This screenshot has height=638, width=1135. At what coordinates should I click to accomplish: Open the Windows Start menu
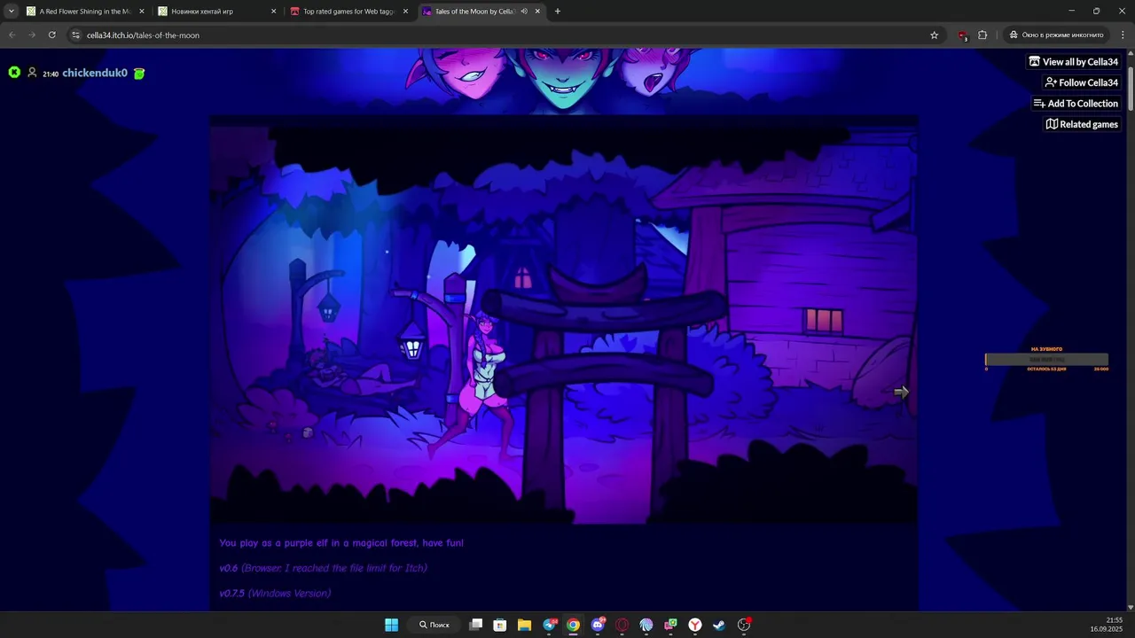point(391,625)
